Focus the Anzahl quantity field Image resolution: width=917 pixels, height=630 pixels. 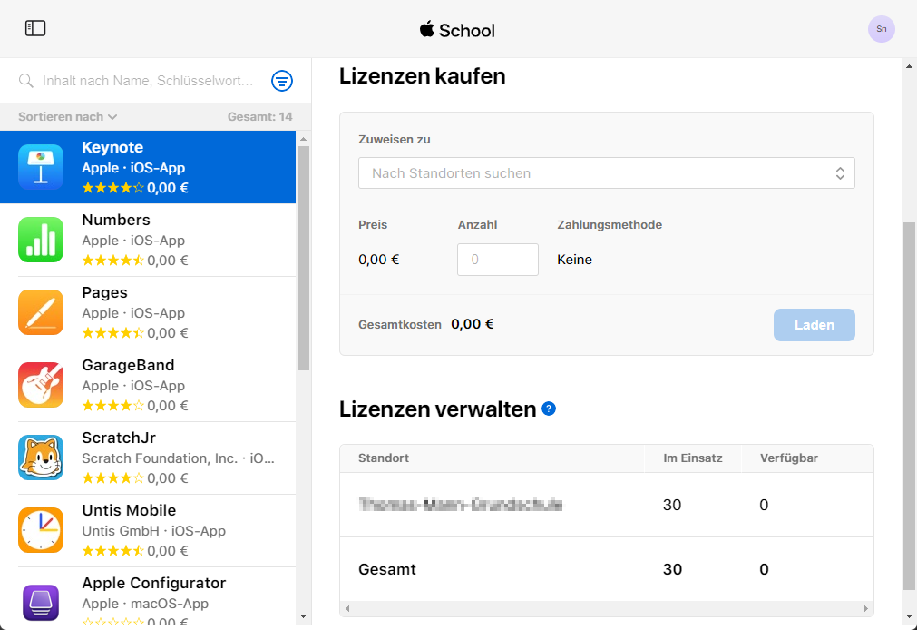point(498,260)
